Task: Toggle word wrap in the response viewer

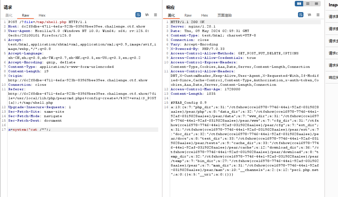Action: tap(301, 15)
